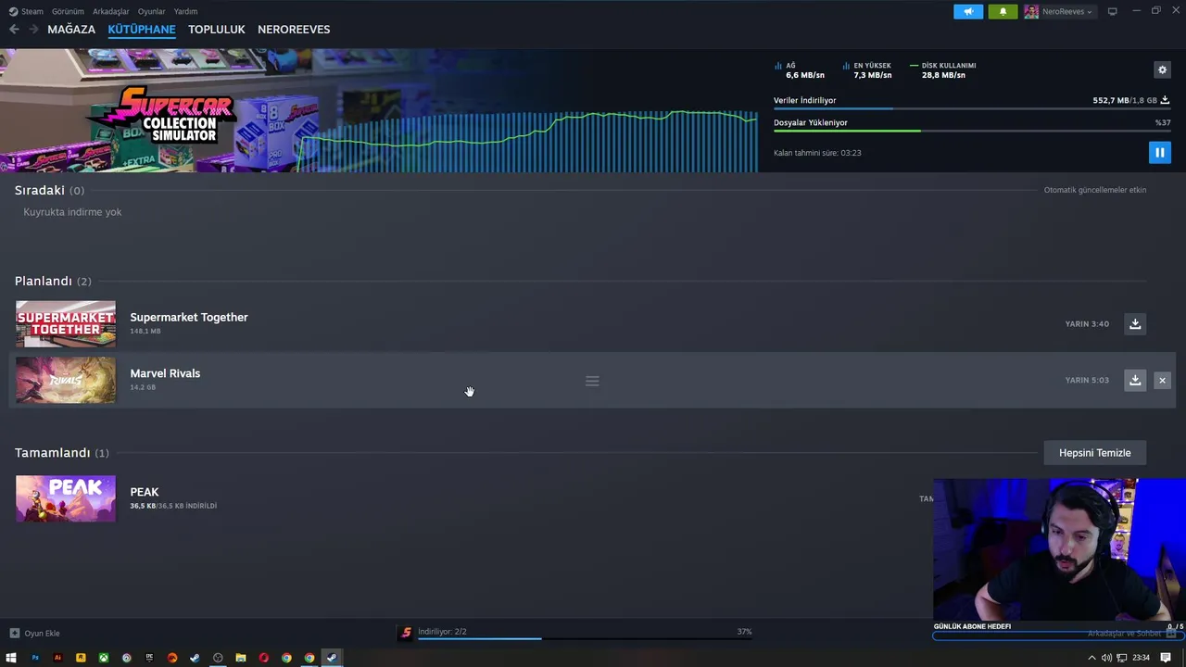Click the Kalan tahmini süre 03:23 text

click(x=817, y=153)
